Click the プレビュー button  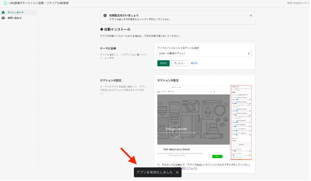[180, 63]
